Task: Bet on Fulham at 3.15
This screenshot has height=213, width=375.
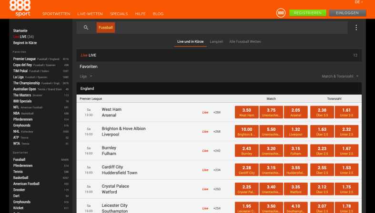Action: click(295, 151)
